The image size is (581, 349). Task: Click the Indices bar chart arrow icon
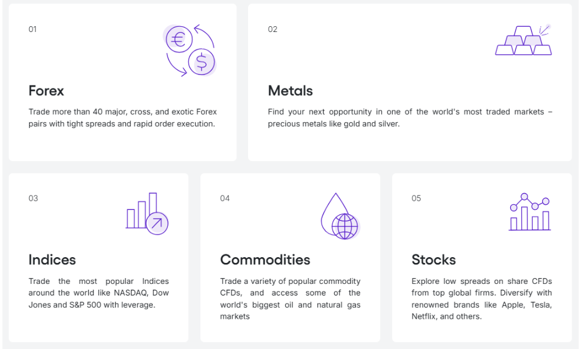coord(147,213)
